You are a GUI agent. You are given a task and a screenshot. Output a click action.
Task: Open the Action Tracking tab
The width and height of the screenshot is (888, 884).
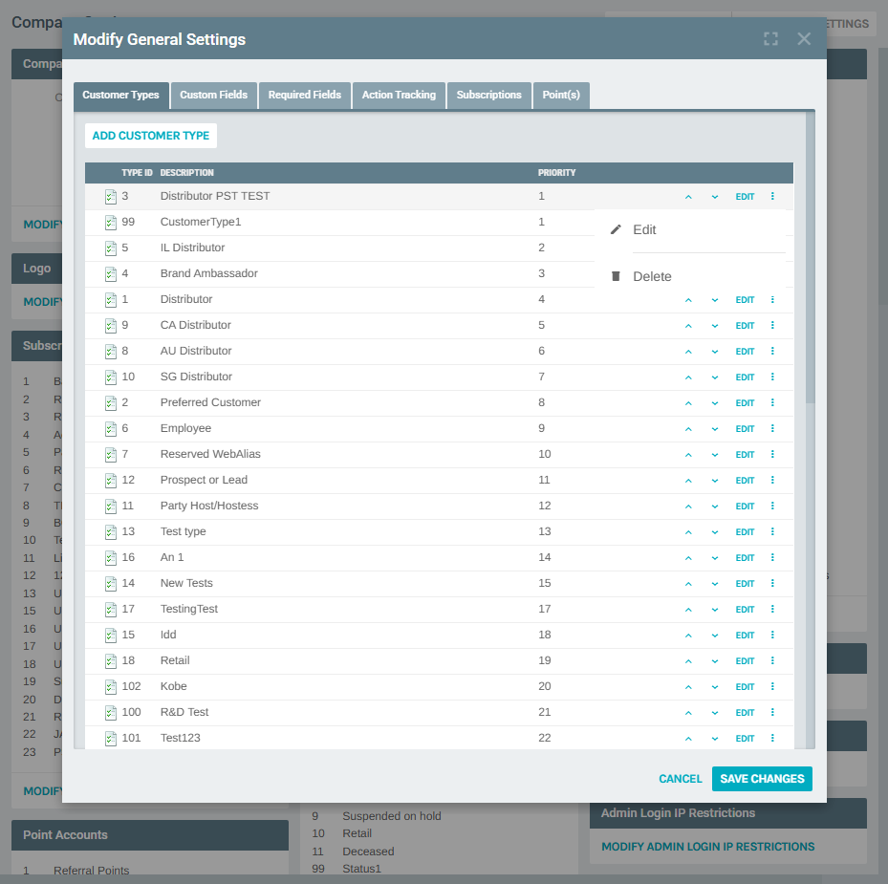click(399, 96)
